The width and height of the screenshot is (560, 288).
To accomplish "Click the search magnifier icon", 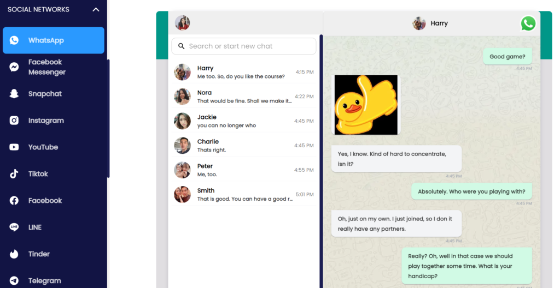I will [x=182, y=46].
